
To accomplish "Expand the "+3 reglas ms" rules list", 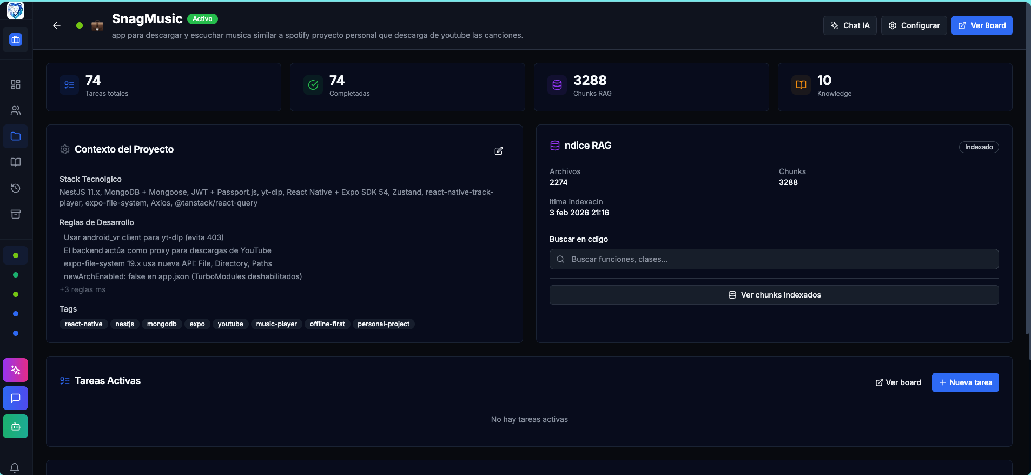I will (83, 289).
